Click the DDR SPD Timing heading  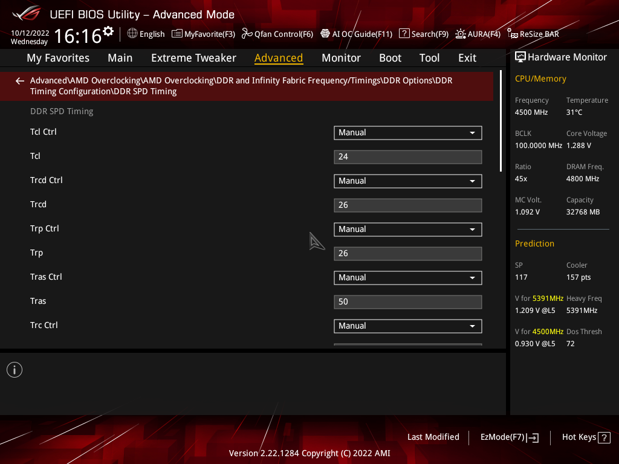pos(62,112)
